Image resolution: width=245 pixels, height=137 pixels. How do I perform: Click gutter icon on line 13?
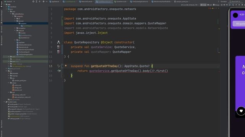point(59,66)
